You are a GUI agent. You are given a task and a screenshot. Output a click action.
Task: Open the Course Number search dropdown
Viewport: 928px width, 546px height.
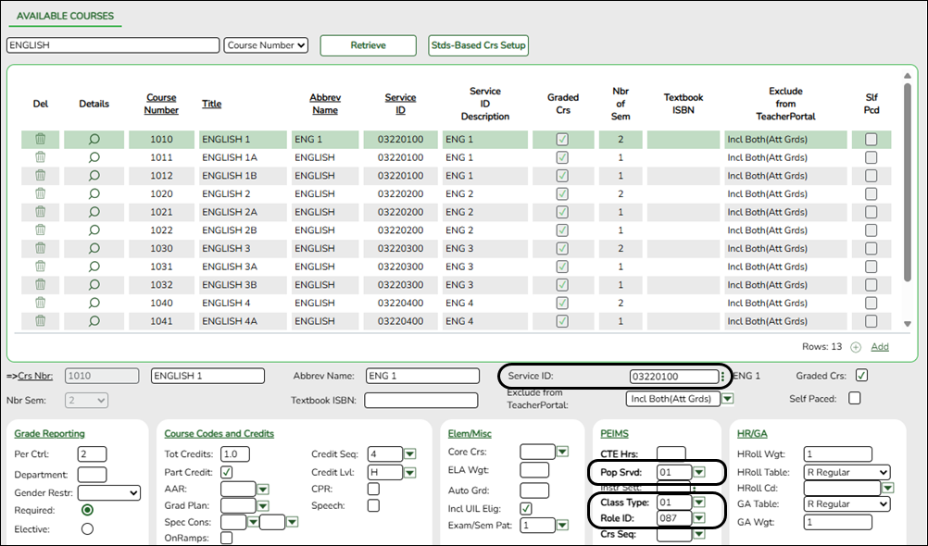coord(265,44)
